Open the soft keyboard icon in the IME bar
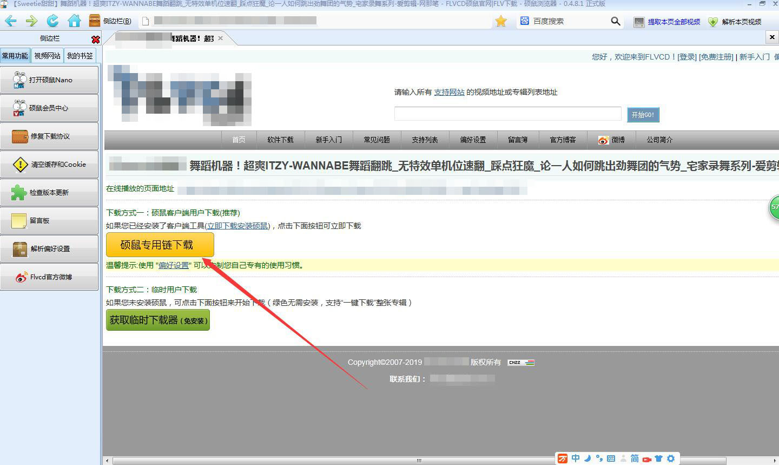The image size is (779, 465). click(x=611, y=459)
